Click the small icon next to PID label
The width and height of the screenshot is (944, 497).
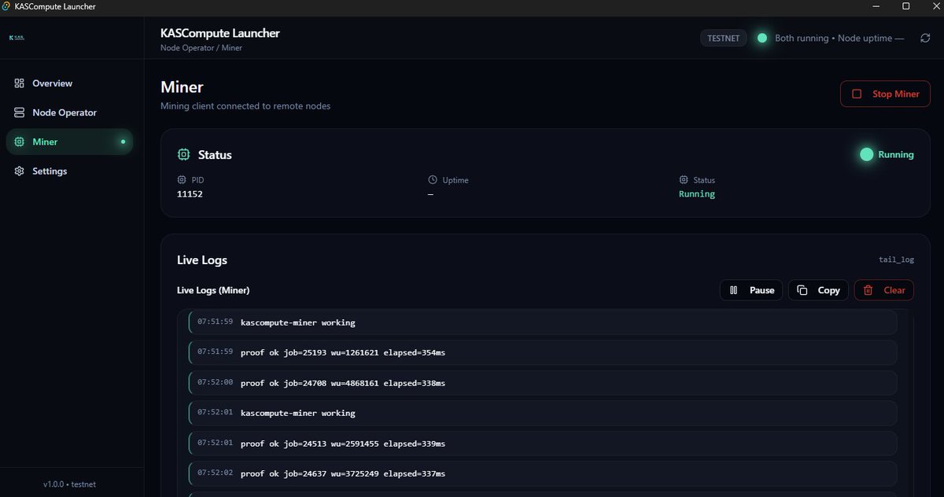point(182,180)
